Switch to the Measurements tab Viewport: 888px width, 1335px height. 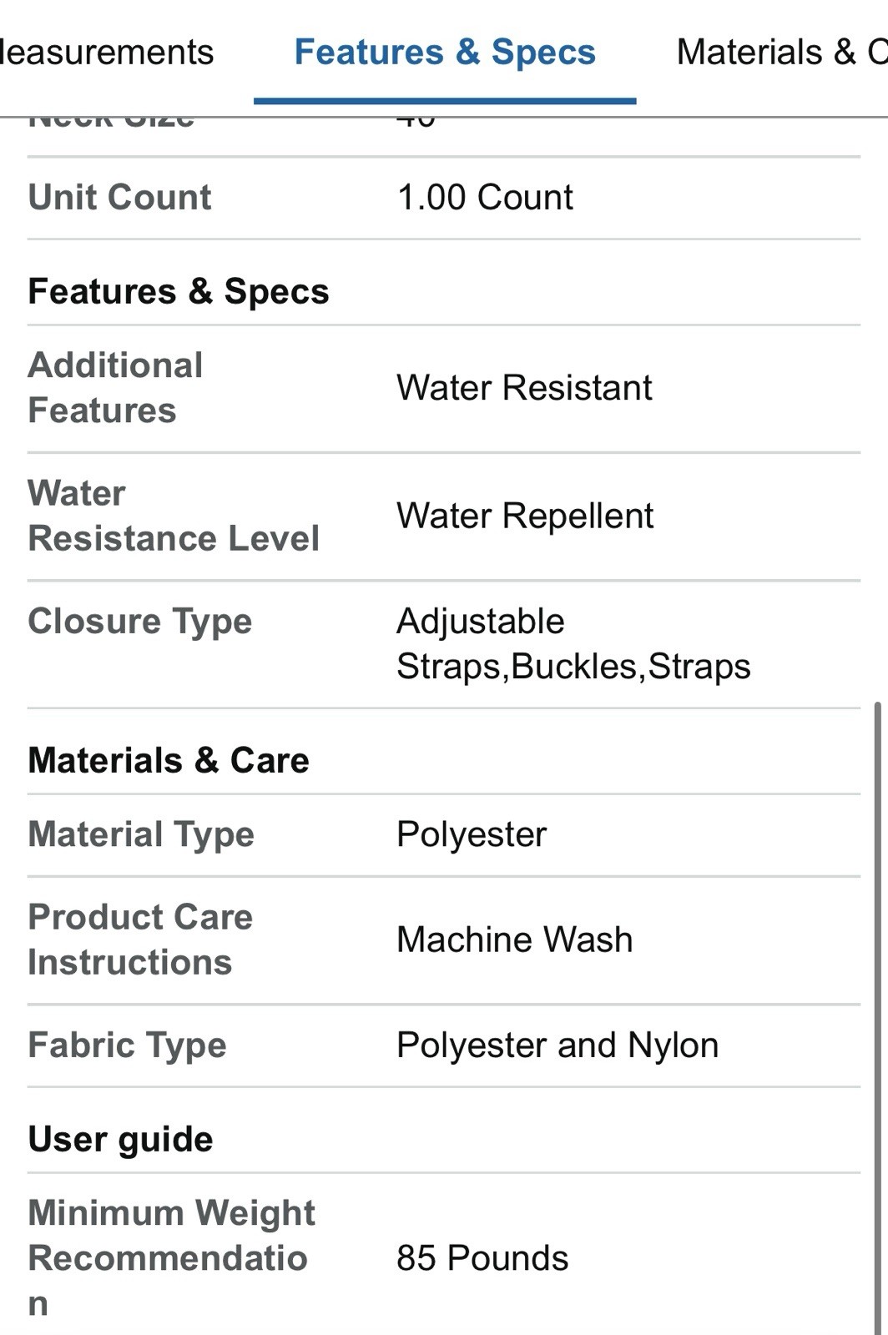[107, 52]
